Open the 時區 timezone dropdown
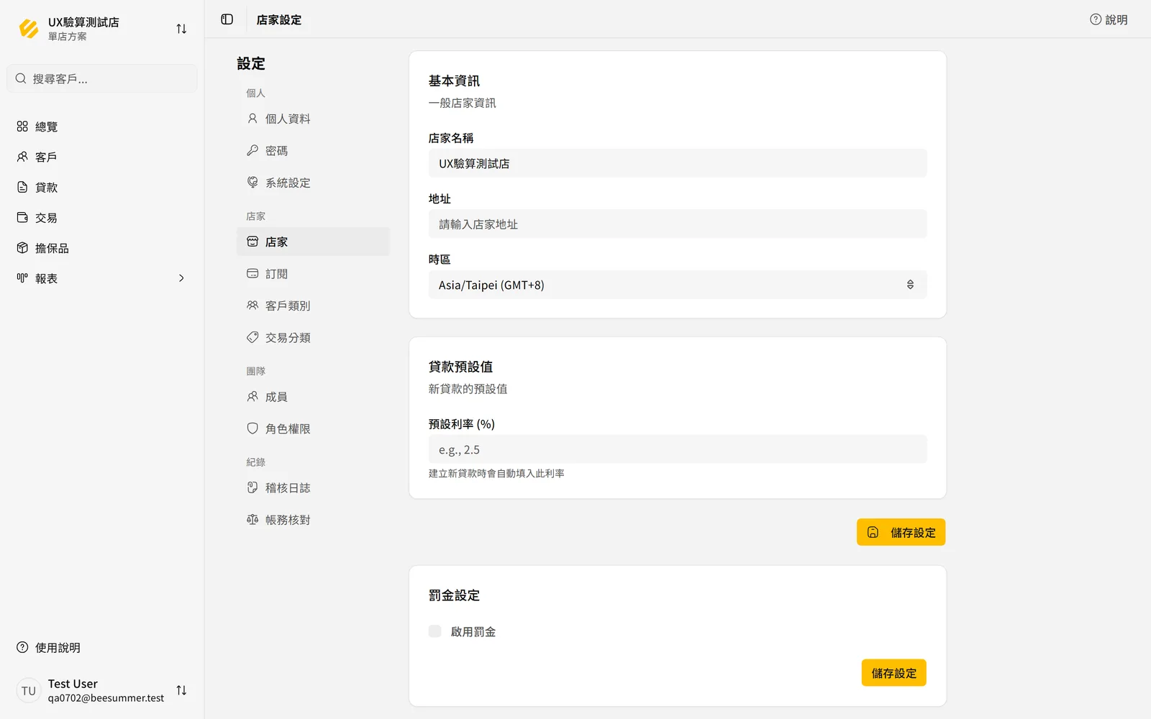This screenshot has height=719, width=1151. pyautogui.click(x=678, y=285)
